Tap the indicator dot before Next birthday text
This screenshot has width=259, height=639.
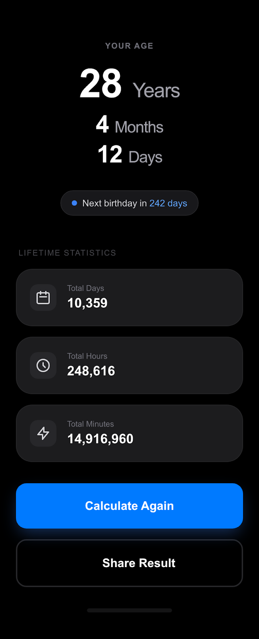coord(74,203)
